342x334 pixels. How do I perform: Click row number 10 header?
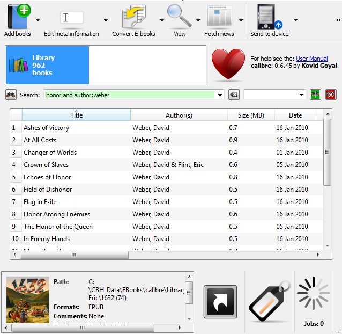[x=15, y=239]
